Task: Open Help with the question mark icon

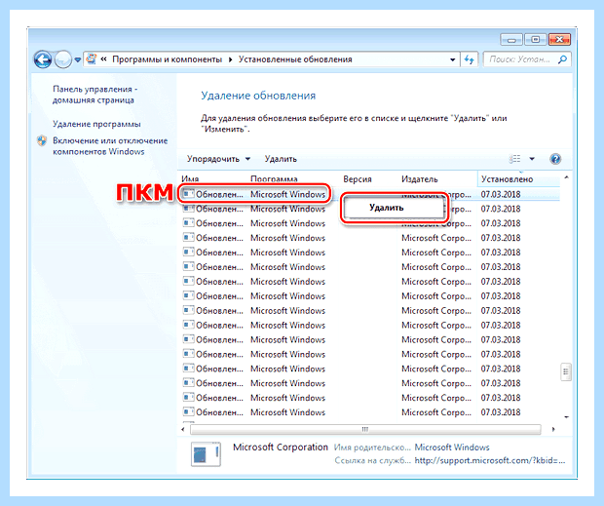Action: pyautogui.click(x=555, y=159)
